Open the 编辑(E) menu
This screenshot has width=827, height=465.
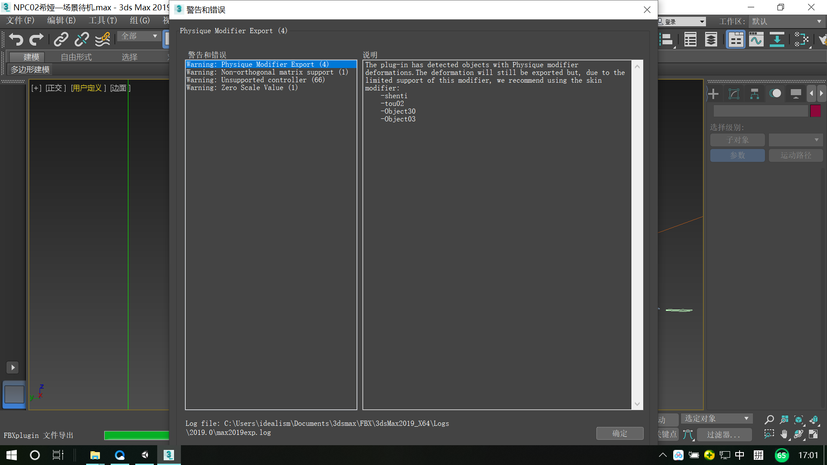61,21
